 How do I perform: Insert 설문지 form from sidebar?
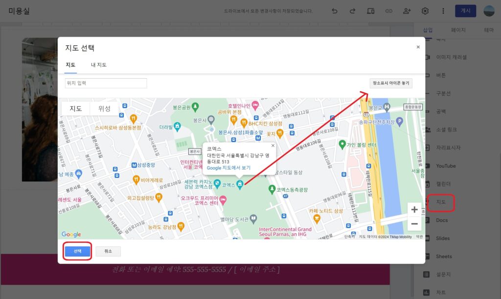pos(443,275)
